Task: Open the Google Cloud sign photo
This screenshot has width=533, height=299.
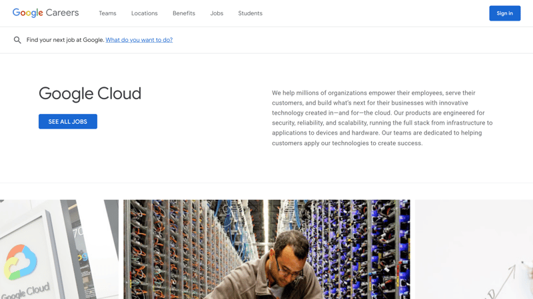Action: (59, 250)
